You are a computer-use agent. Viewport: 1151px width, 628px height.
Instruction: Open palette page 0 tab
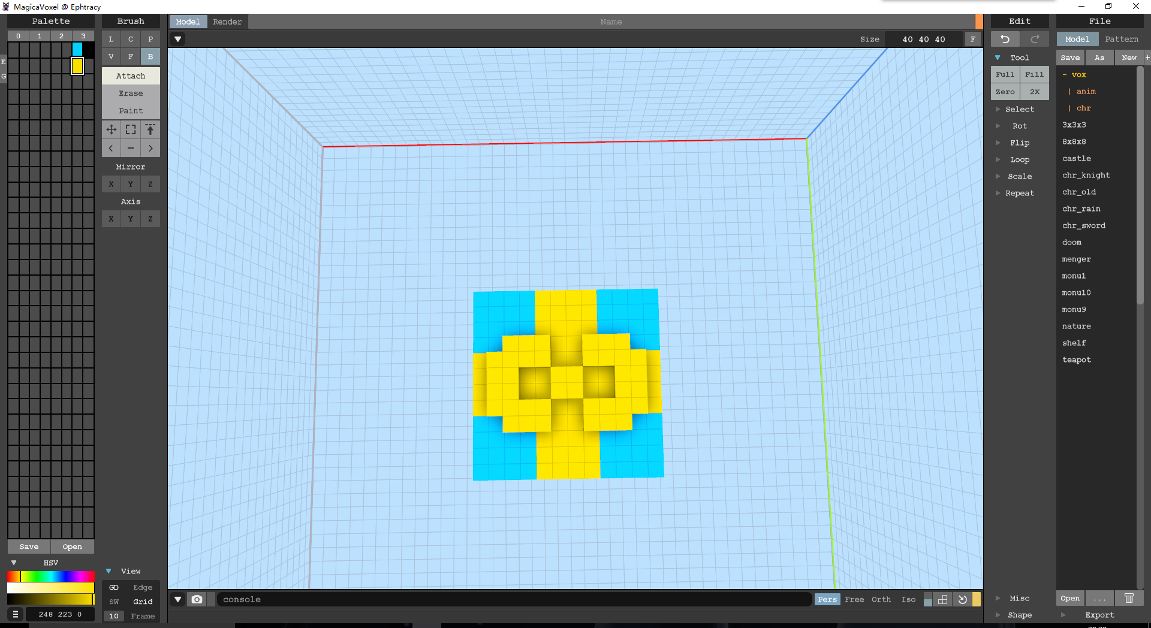(19, 36)
